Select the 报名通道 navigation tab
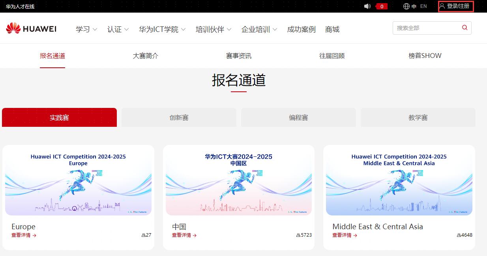Viewport: 487px width, 256px height. coord(52,56)
